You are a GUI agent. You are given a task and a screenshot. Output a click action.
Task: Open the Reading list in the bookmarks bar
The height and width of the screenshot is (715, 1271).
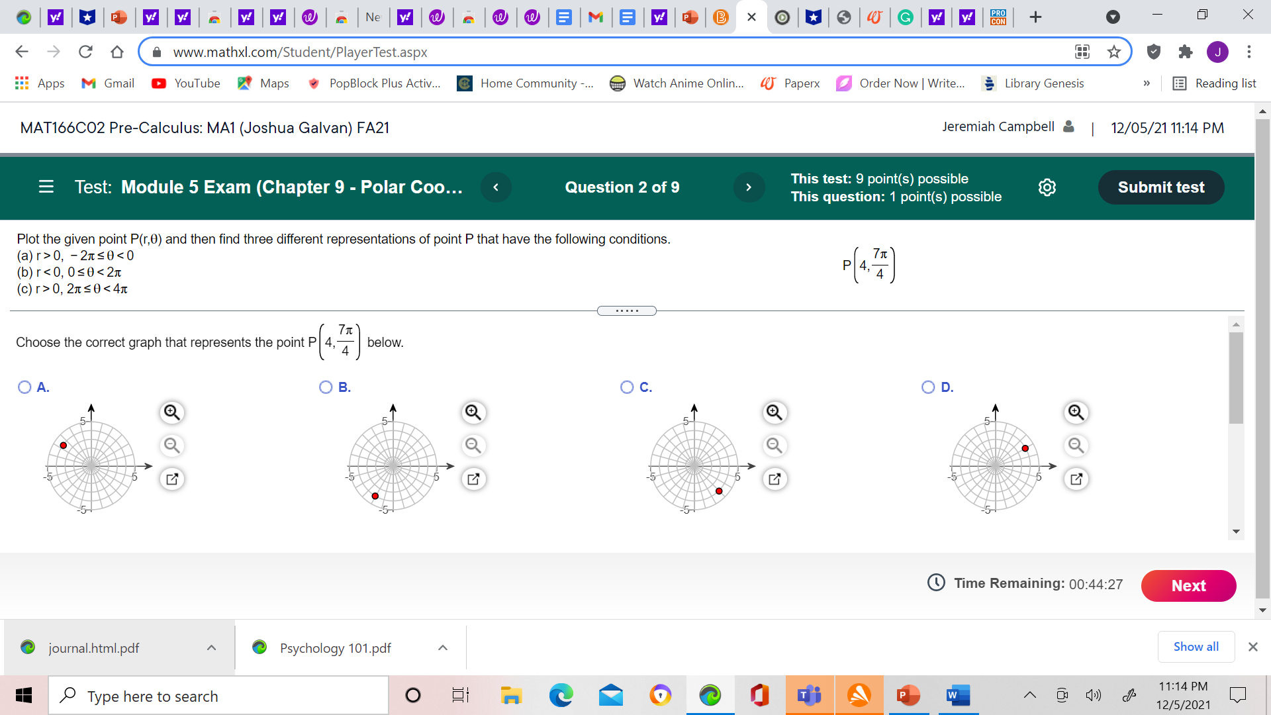[1215, 83]
